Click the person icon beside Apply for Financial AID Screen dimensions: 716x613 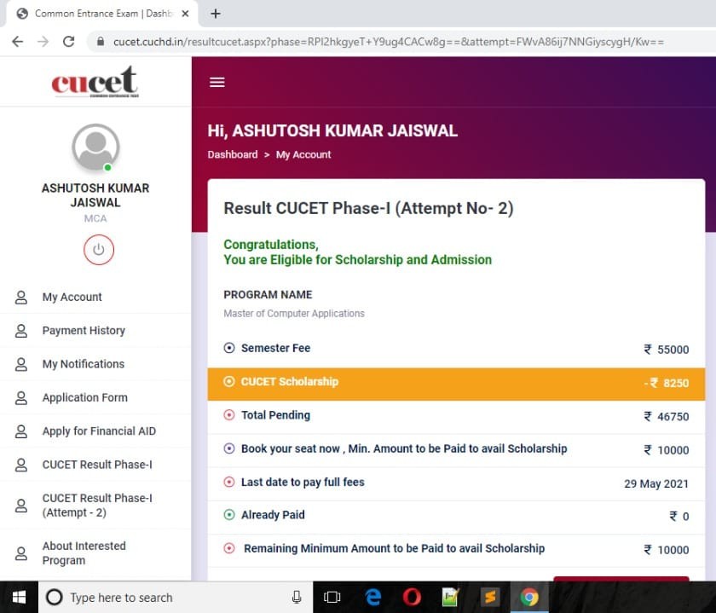click(21, 431)
